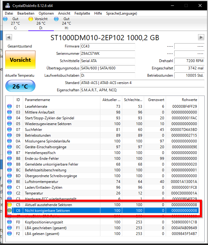This screenshot has width=208, height=245.
Task: Select the Nicht korrigierbare Sektoren row text
Action: (47, 211)
